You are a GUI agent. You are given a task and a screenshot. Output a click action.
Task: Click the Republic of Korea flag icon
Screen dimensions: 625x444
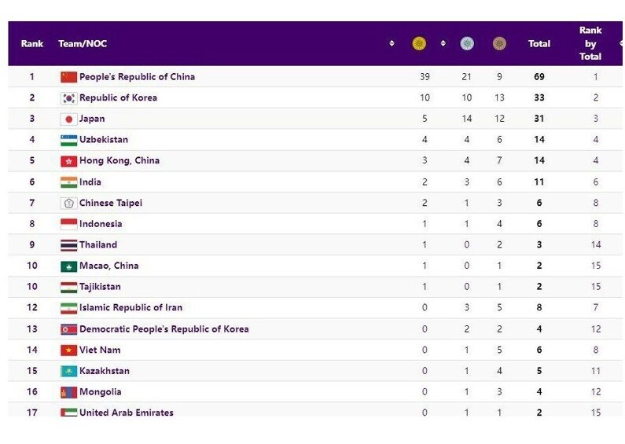tap(68, 98)
